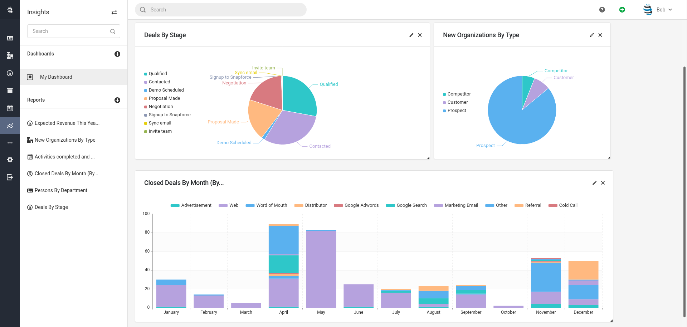Click the green plus quick-add icon
Image resolution: width=687 pixels, height=327 pixels.
tap(622, 10)
